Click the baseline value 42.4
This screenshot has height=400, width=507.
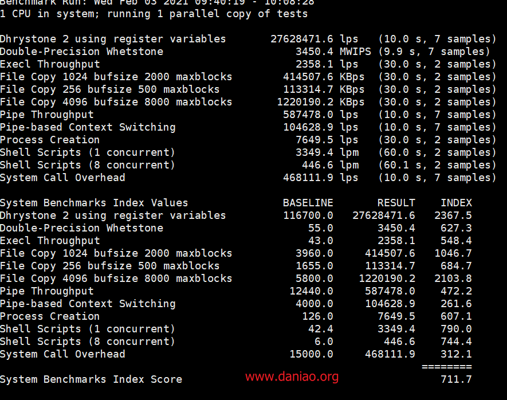tap(320, 329)
